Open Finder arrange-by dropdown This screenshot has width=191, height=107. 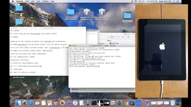(124, 37)
